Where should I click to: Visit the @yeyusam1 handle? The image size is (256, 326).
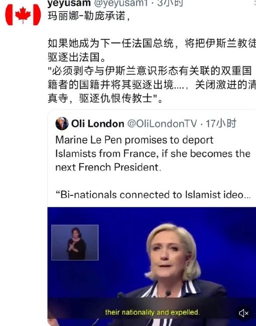(x=121, y=3)
